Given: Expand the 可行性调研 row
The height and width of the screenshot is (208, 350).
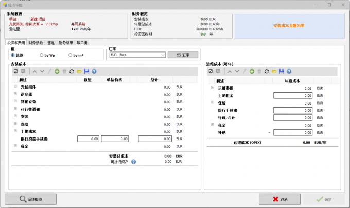Looking at the screenshot, I should pyautogui.click(x=15, y=109).
